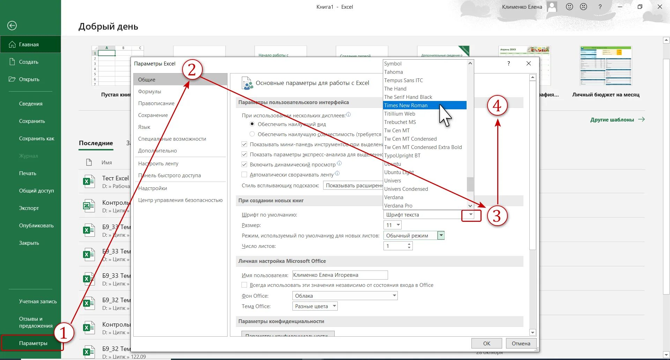Viewport: 670px width, 360px height.
Task: Open the Тема Office dropdown
Action: (315, 306)
